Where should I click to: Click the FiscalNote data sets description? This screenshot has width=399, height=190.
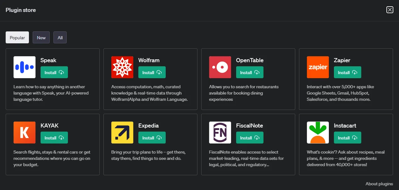[x=247, y=158]
